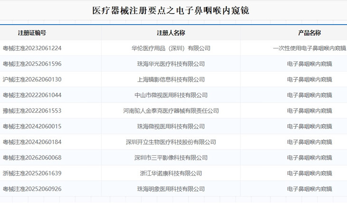
Task: Click registrant 珠海华光医疗科技有限公司
Action: pyautogui.click(x=171, y=64)
